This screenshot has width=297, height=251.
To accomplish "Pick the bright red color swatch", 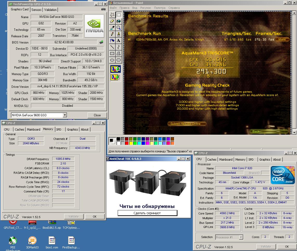I will coord(127,143).
